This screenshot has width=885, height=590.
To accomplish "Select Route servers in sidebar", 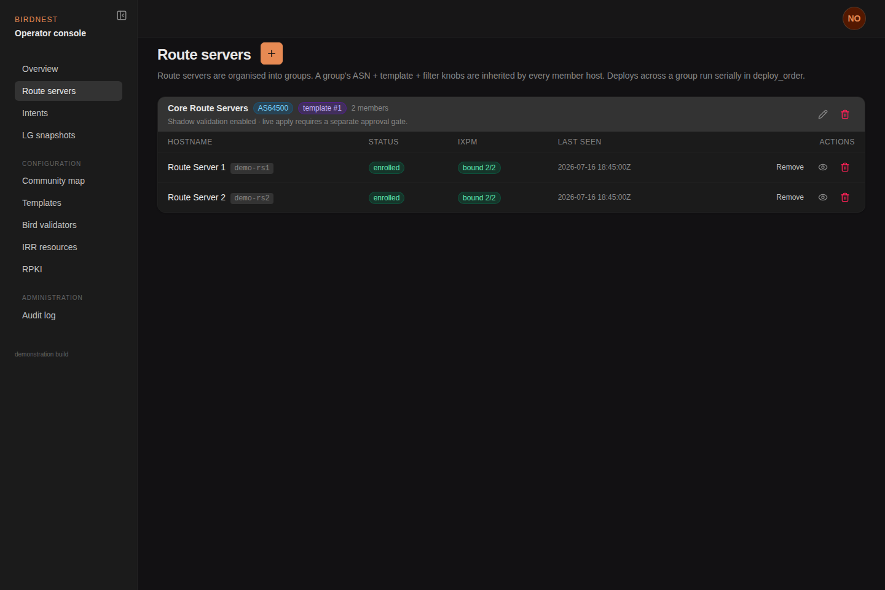I will tap(68, 91).
